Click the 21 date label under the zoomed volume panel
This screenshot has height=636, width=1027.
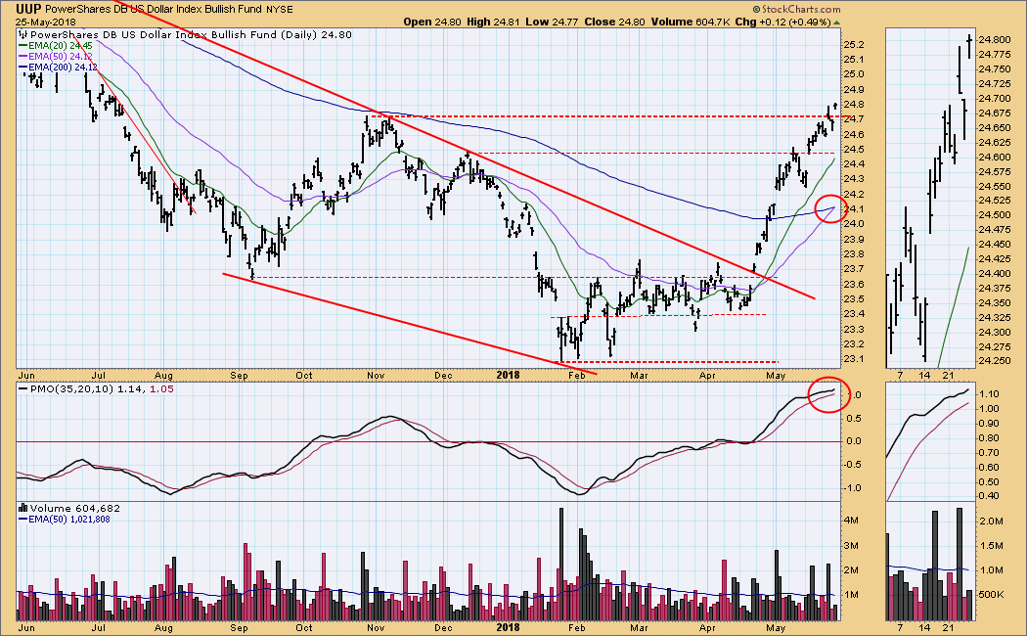tap(949, 627)
